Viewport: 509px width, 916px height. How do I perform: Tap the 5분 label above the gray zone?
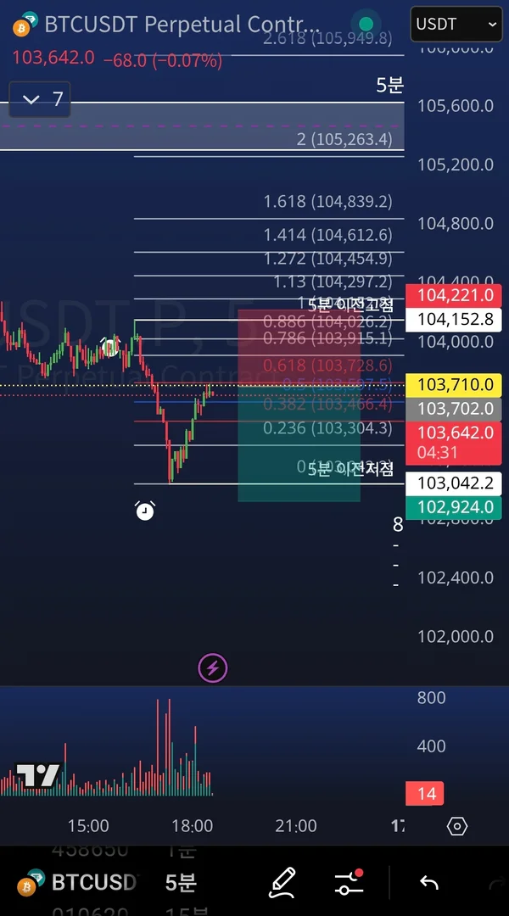(389, 86)
